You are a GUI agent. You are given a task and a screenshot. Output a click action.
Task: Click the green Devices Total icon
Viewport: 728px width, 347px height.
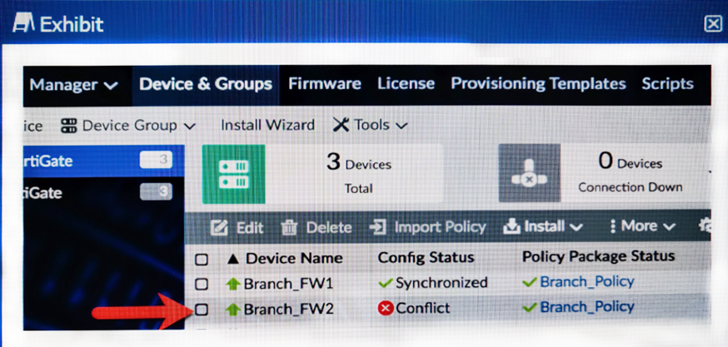[x=233, y=174]
